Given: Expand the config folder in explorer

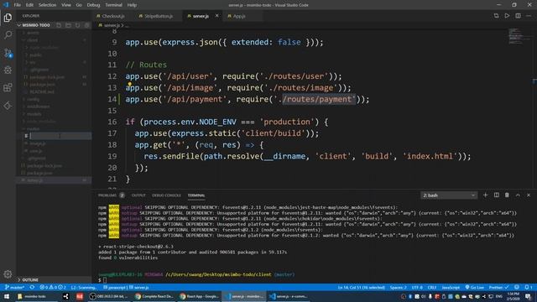Looking at the screenshot, I should [x=34, y=99].
